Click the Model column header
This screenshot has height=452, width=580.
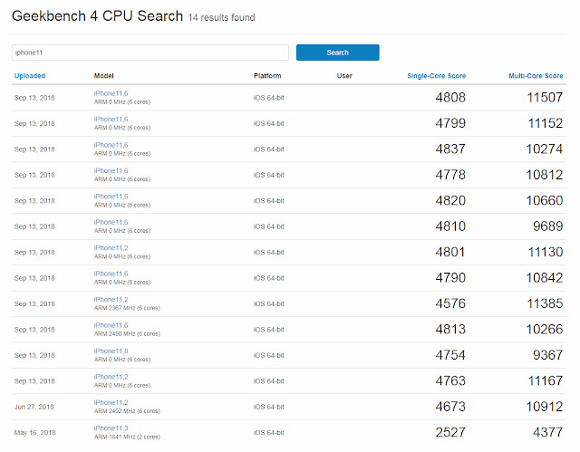click(103, 76)
